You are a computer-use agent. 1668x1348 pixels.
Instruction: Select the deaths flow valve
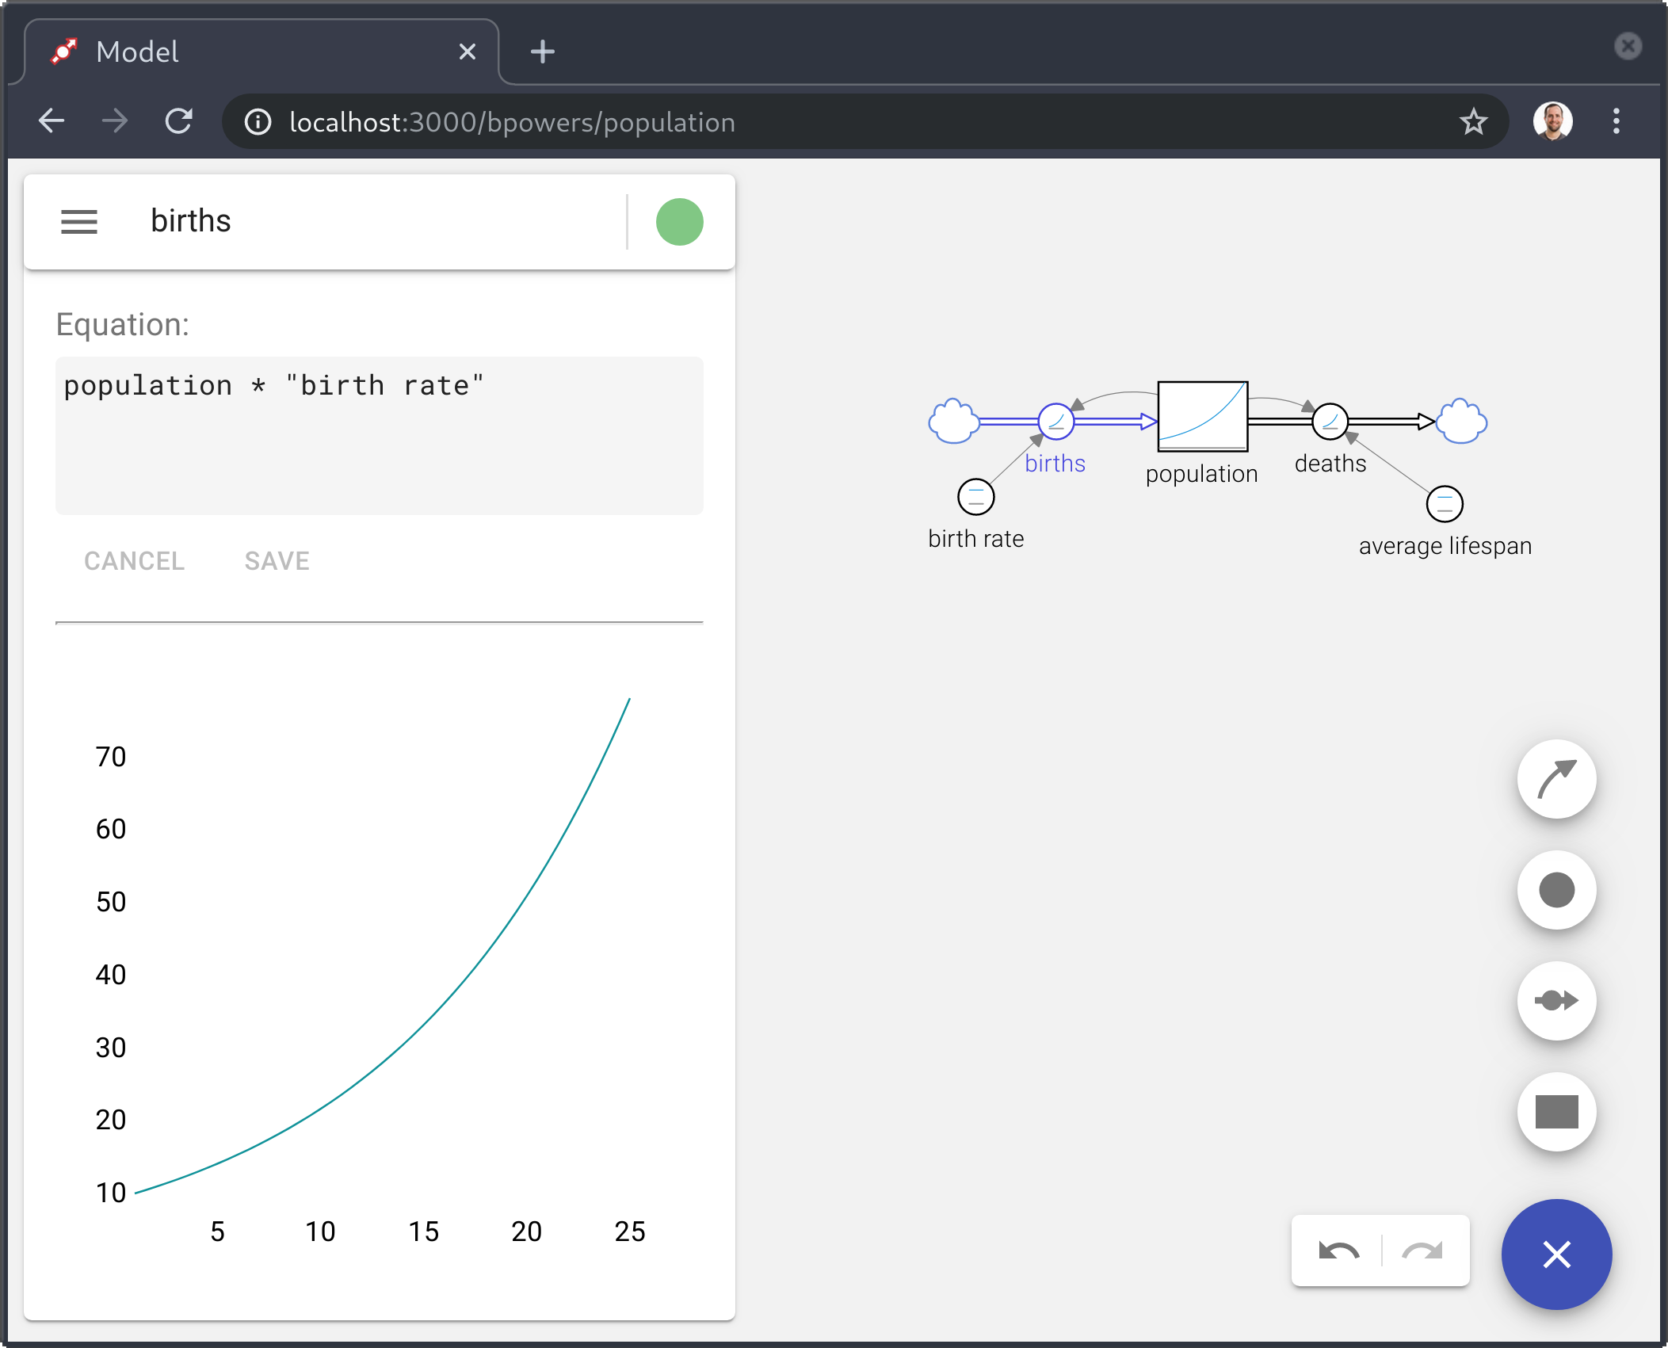click(x=1330, y=421)
